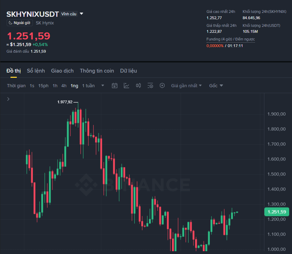The height and width of the screenshot is (254, 292).
Task: Click the Ngoài giờ status badge
Action: 20,23
